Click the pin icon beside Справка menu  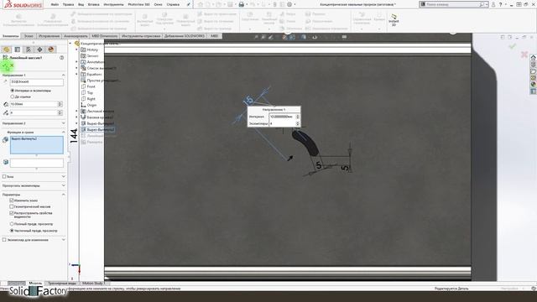[x=188, y=4]
